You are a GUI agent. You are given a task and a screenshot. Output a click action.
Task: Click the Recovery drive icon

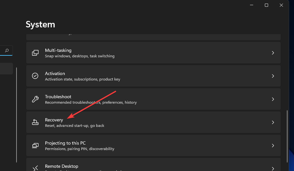click(x=35, y=122)
